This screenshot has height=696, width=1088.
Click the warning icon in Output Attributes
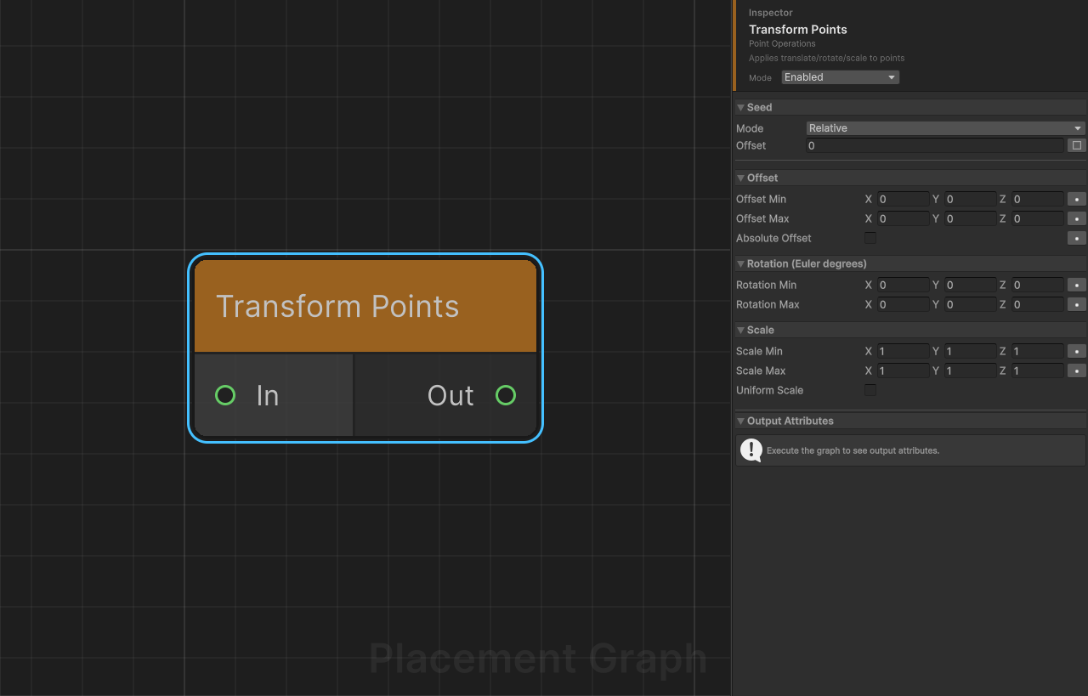click(751, 450)
